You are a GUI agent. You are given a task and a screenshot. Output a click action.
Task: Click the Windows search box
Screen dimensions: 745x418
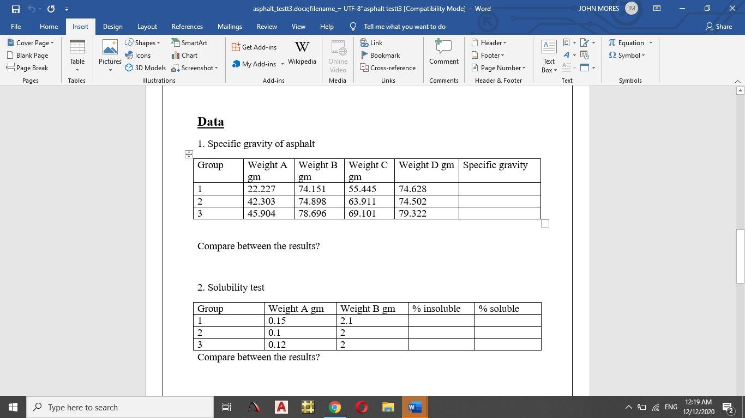[x=120, y=407]
